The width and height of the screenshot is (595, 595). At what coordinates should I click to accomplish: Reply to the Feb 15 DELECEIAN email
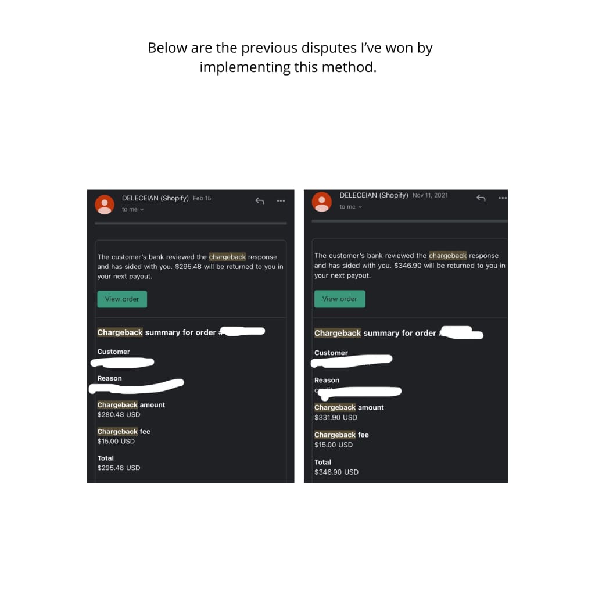pyautogui.click(x=260, y=200)
